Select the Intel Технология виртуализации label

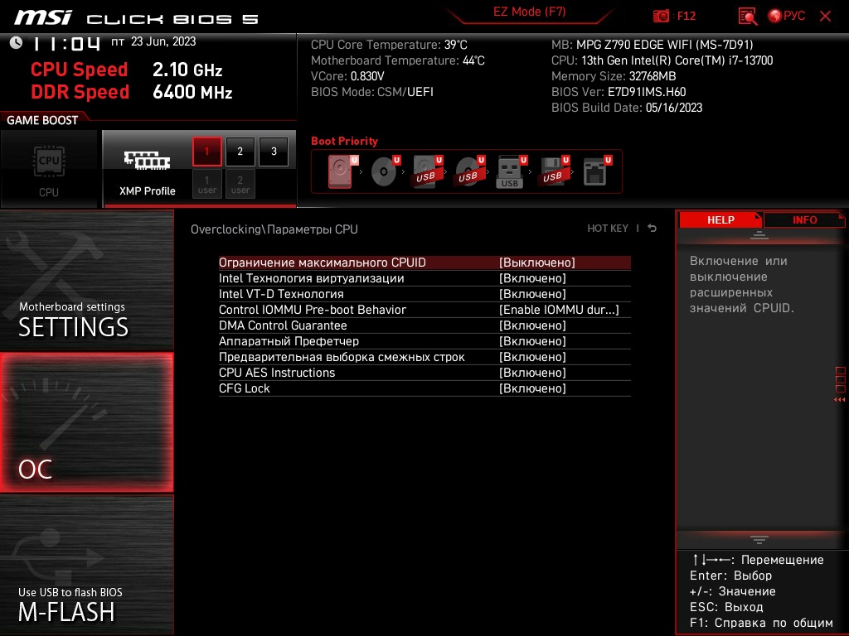312,278
